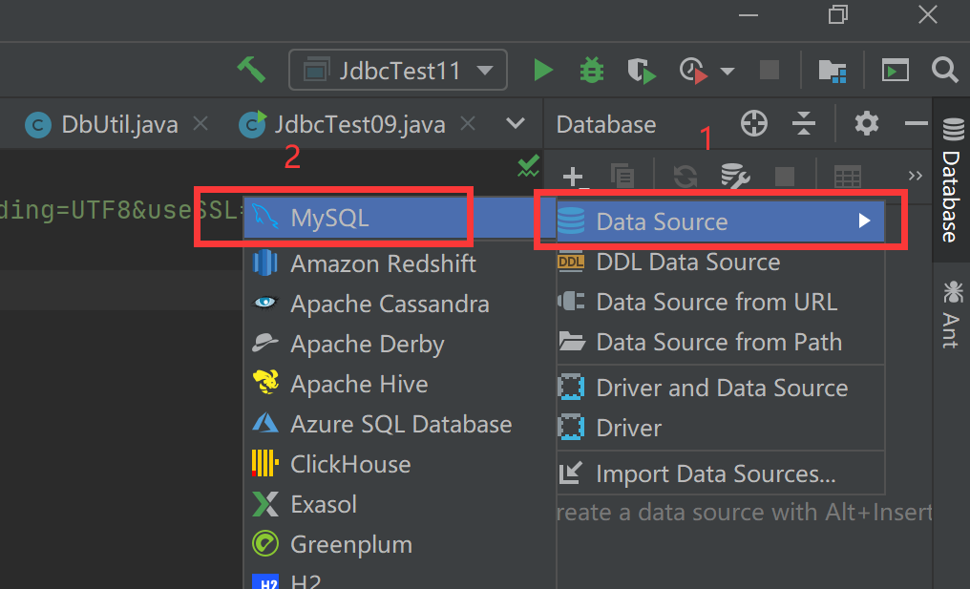Open Search Everywhere magnifier
This screenshot has height=589, width=970.
tap(944, 70)
